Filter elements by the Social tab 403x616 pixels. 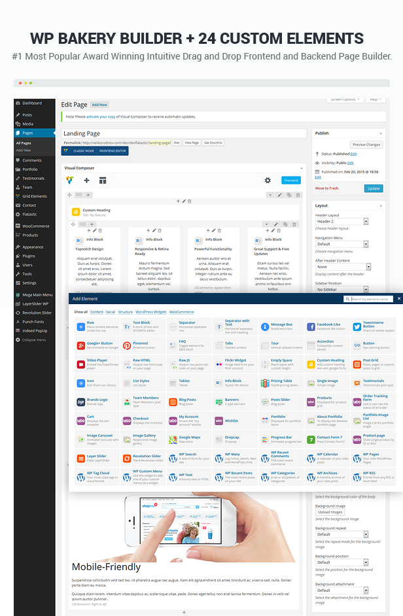pyautogui.click(x=111, y=312)
